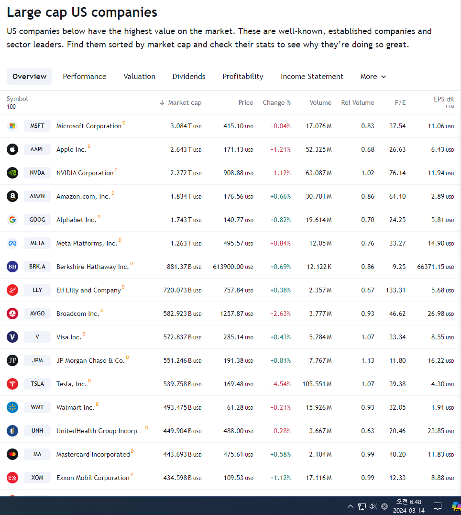Open the XOM ticker link

(37, 478)
